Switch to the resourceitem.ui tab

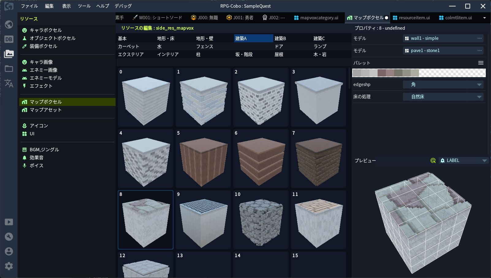411,18
